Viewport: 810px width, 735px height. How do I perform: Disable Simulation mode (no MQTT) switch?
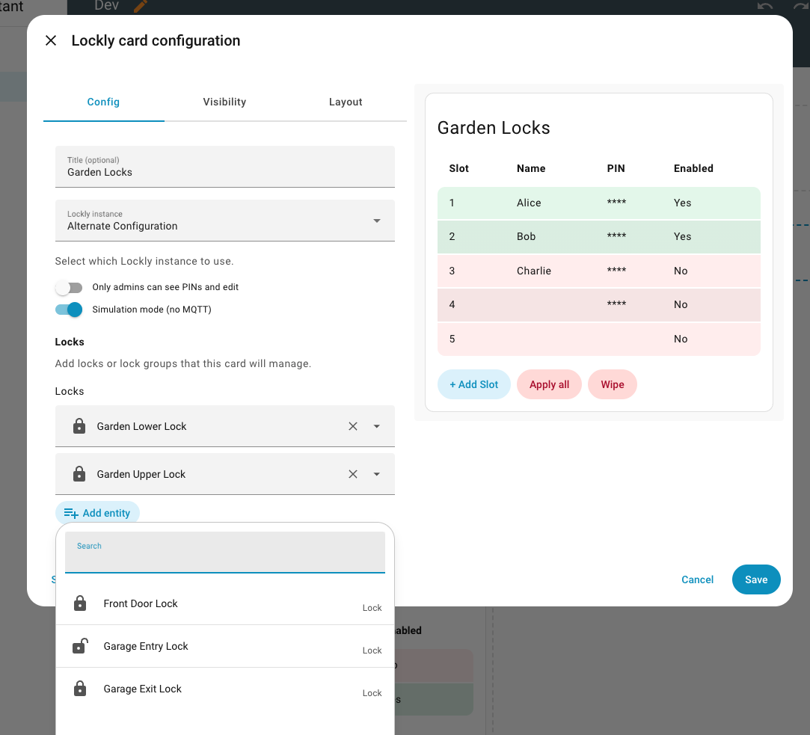pos(69,310)
